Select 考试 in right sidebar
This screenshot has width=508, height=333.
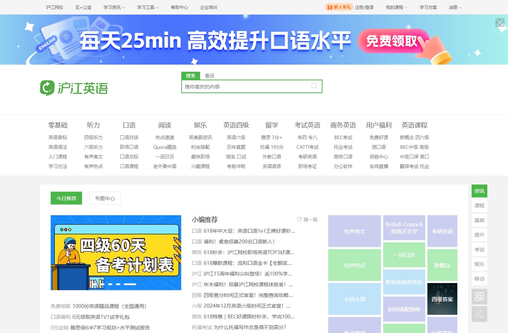click(x=479, y=249)
